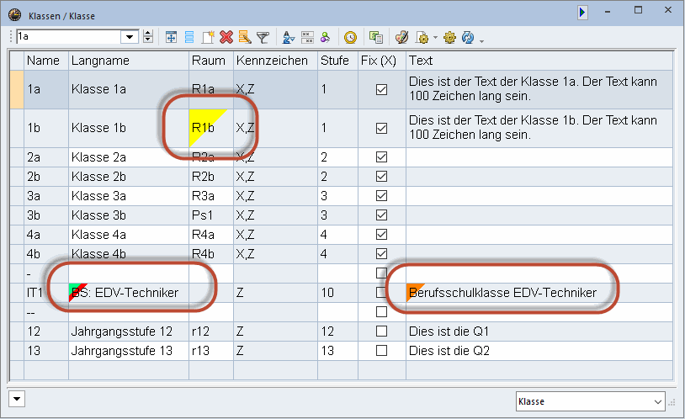The image size is (685, 419).
Task: Click the page setup document icon
Action: (422, 37)
